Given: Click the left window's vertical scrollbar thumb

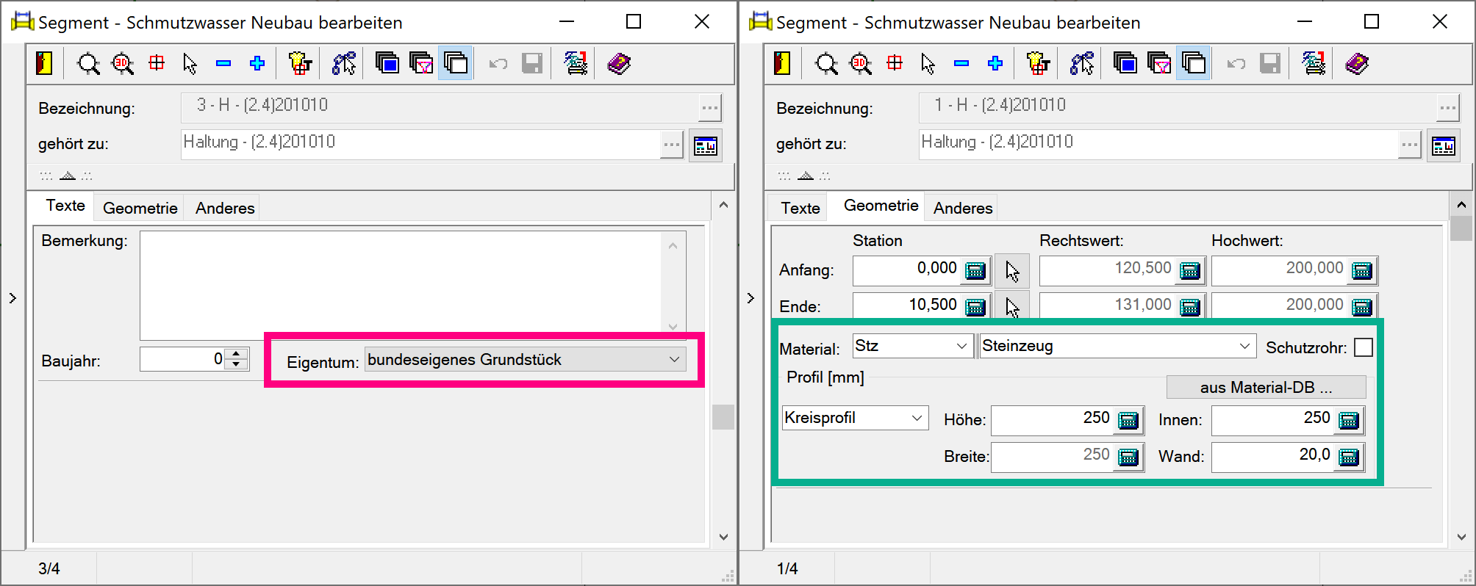Looking at the screenshot, I should [x=723, y=416].
